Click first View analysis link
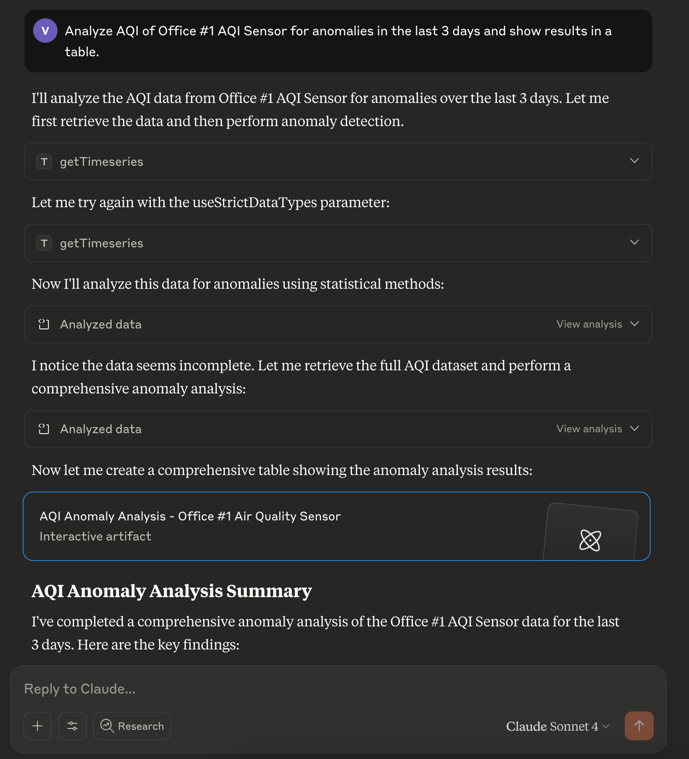Viewport: 689px width, 759px height. click(589, 324)
